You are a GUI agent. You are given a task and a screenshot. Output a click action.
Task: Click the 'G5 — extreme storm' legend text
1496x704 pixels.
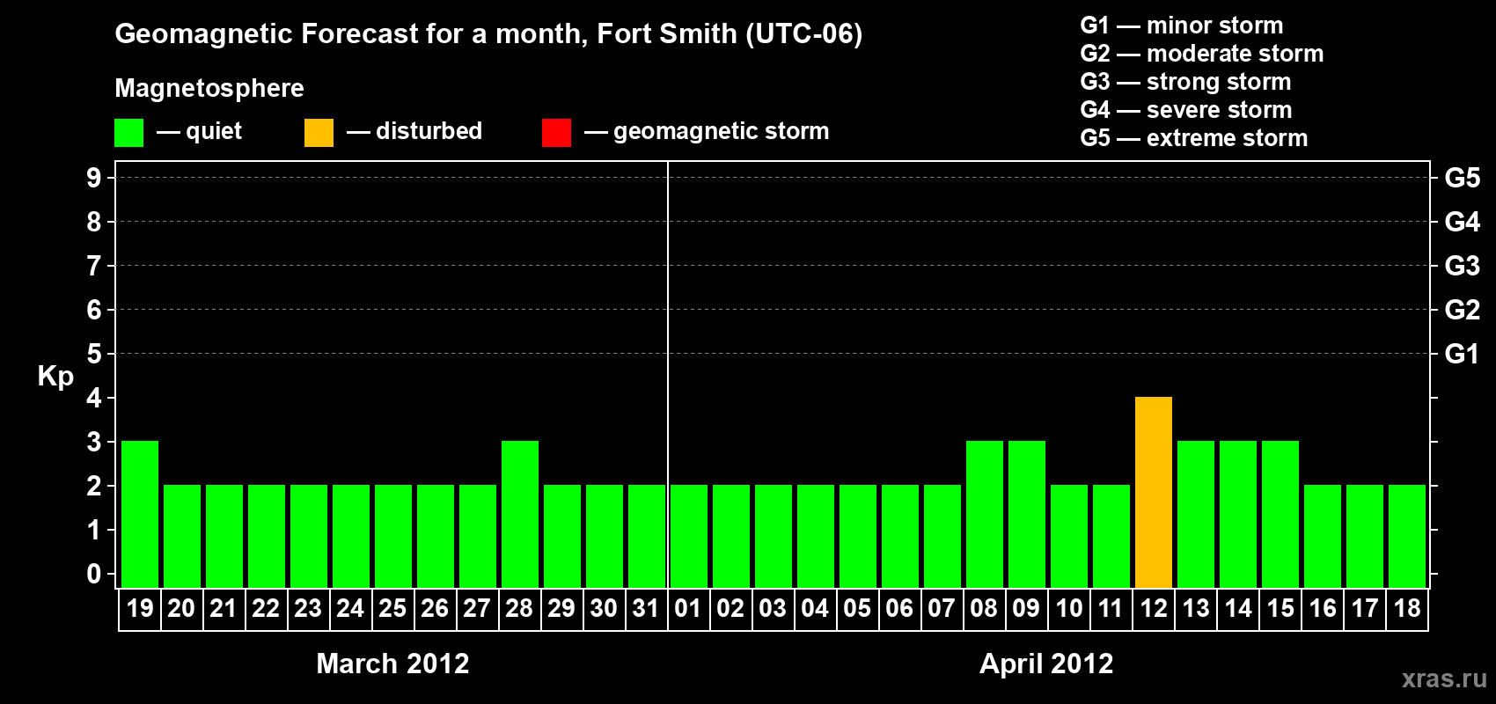point(1194,138)
